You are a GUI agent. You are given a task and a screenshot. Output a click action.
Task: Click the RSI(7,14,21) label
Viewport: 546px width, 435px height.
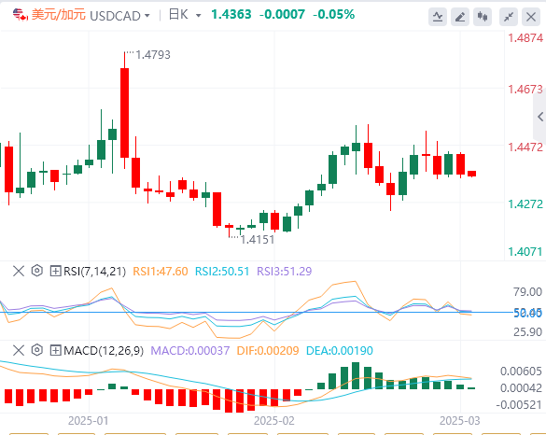point(94,272)
